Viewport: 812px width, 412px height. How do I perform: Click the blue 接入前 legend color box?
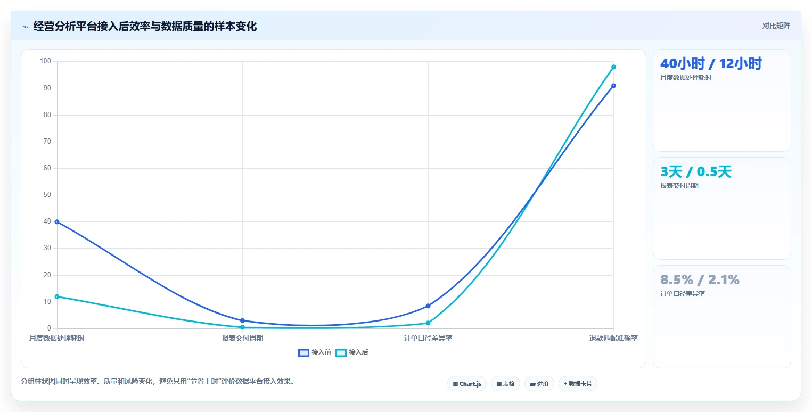coord(304,352)
